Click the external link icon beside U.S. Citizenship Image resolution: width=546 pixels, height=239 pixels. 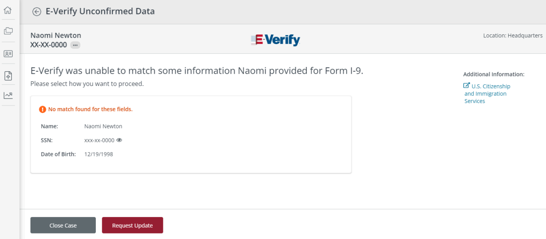[x=467, y=86]
